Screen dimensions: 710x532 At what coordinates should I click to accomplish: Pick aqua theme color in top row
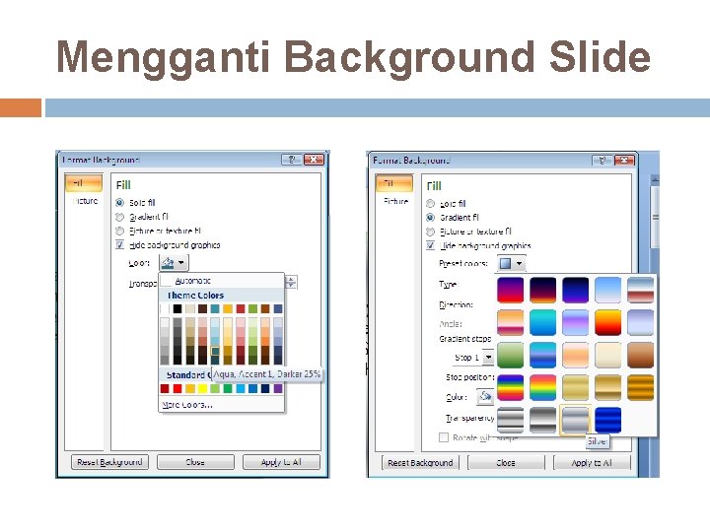[215, 308]
